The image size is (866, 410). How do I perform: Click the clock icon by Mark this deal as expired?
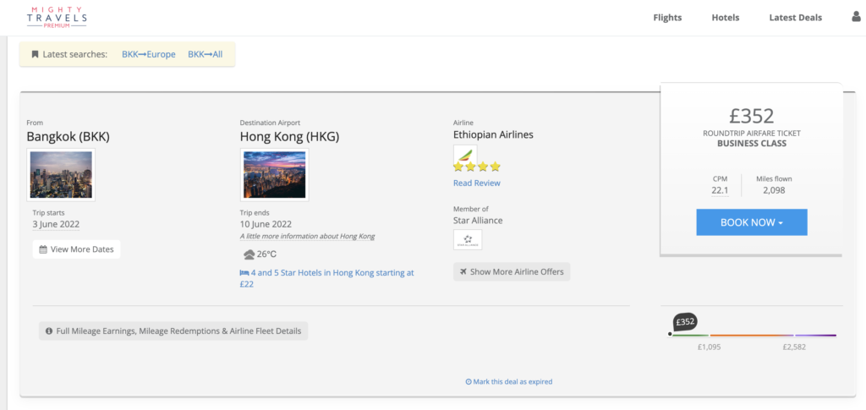click(x=469, y=382)
